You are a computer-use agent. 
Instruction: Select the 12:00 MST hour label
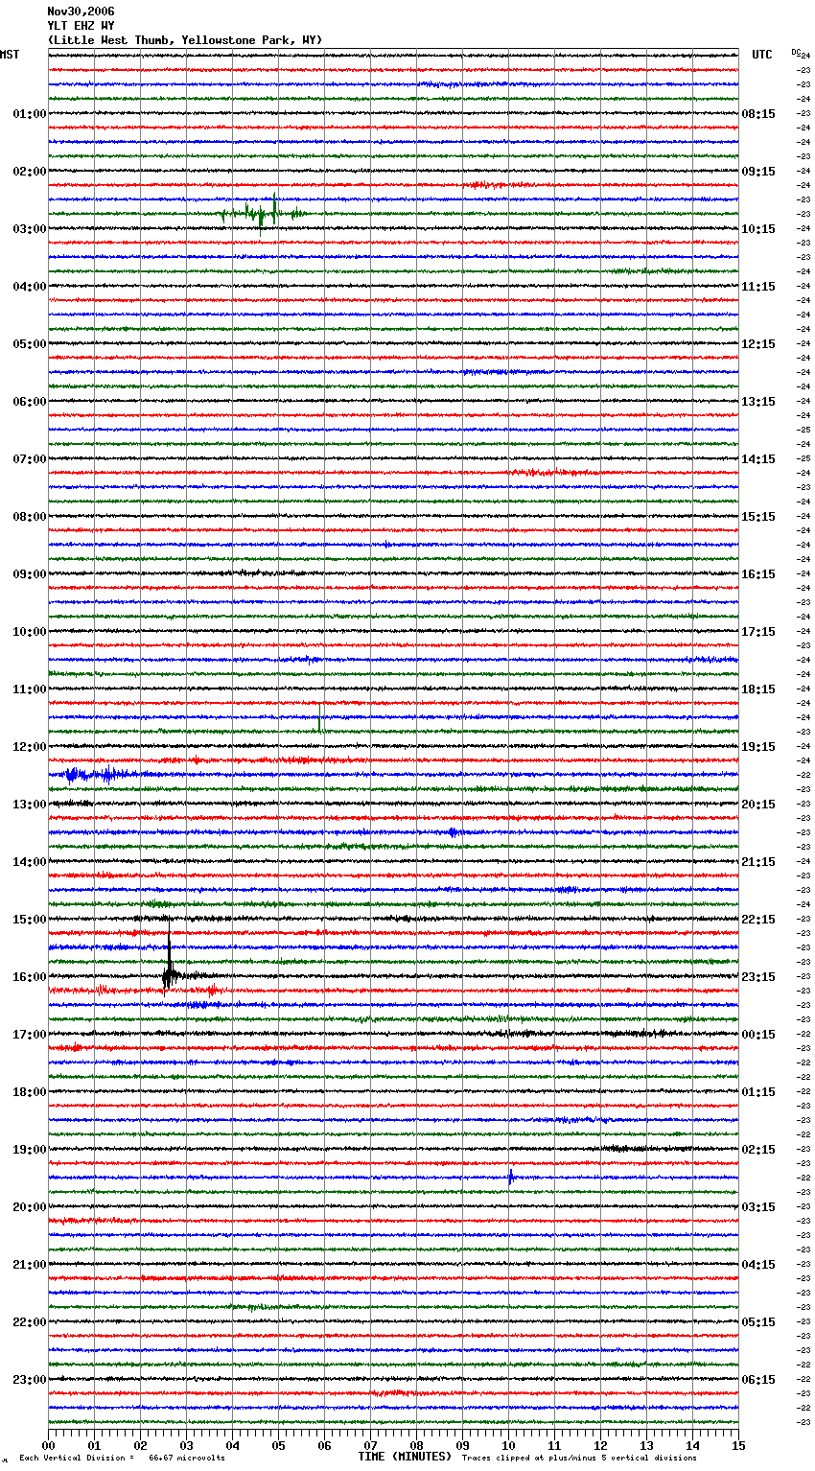29,747
